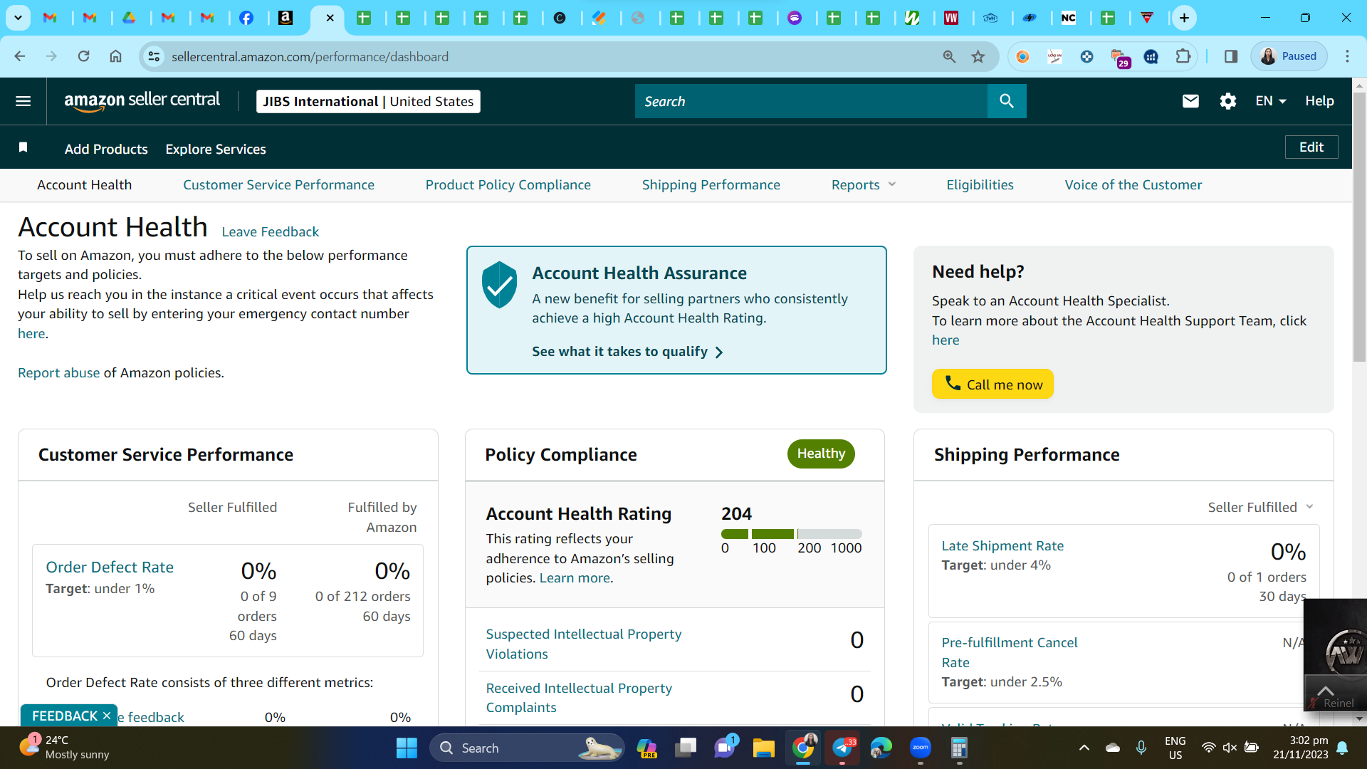Close the active browser tab

click(330, 18)
